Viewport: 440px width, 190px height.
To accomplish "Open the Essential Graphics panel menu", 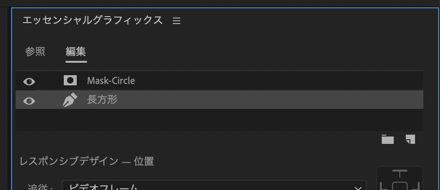I will [176, 21].
